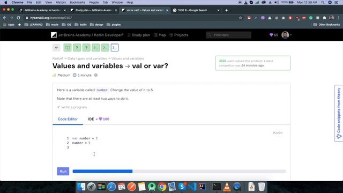
Task: Click the green Grammarly extension icon
Action: (x=311, y=18)
